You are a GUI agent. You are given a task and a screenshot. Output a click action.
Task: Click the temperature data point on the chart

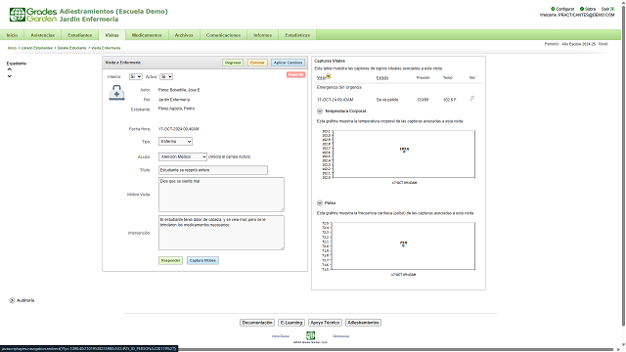coord(404,152)
